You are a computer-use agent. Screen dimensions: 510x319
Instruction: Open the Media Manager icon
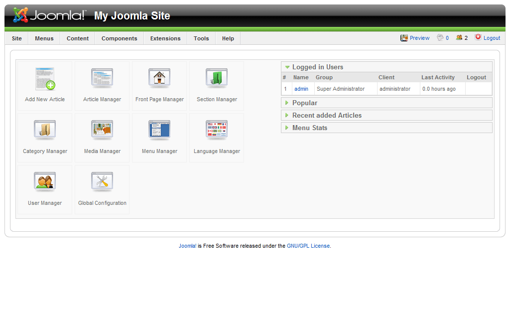(102, 131)
